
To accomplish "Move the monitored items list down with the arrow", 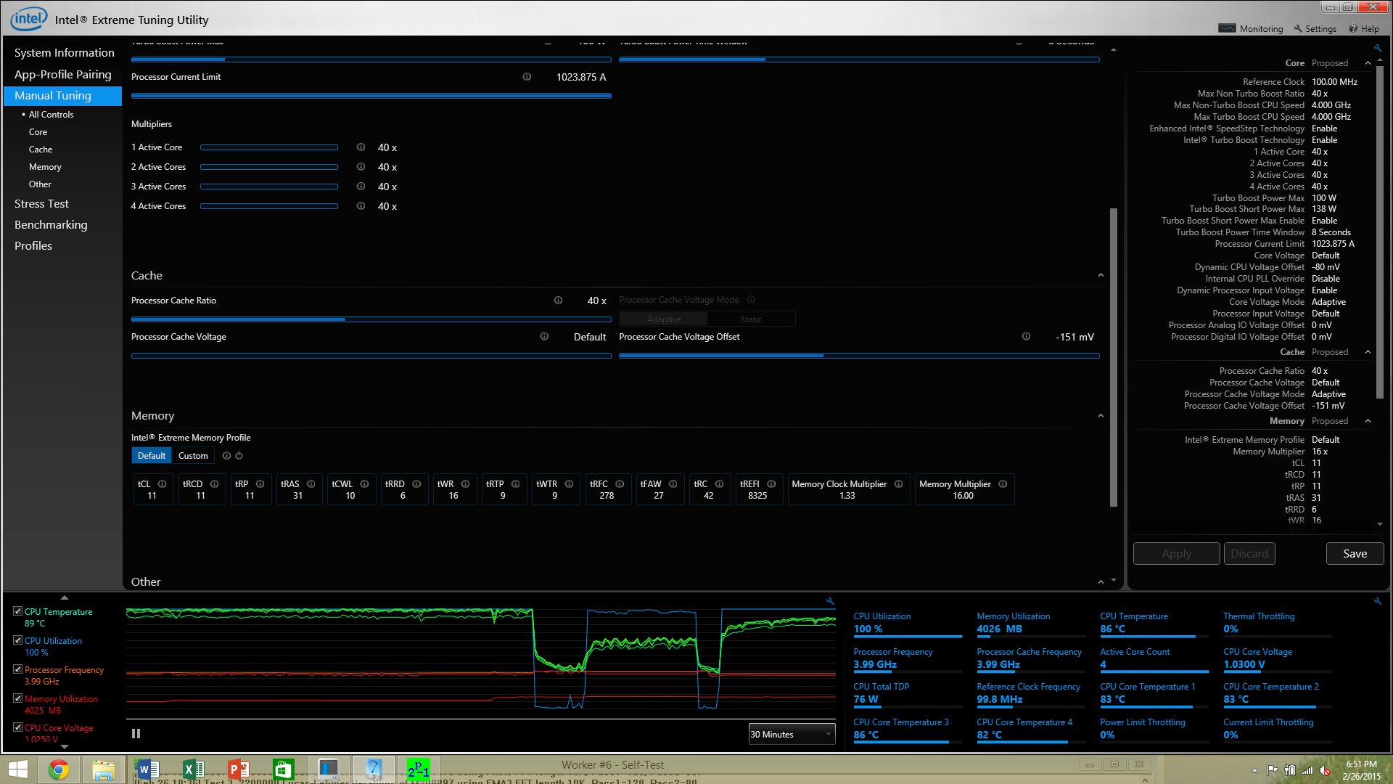I will pos(65,746).
